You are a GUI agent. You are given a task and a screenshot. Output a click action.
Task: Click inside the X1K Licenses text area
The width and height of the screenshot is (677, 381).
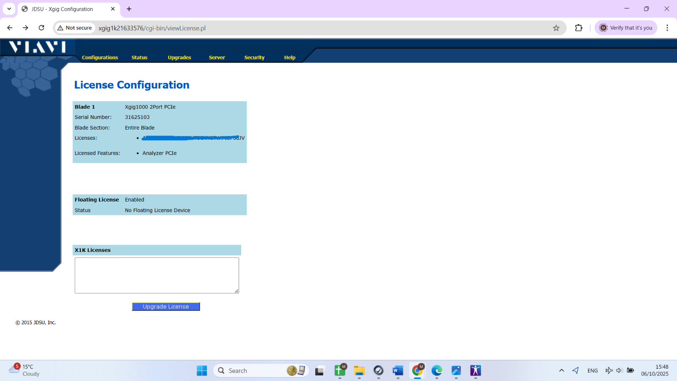tap(157, 275)
